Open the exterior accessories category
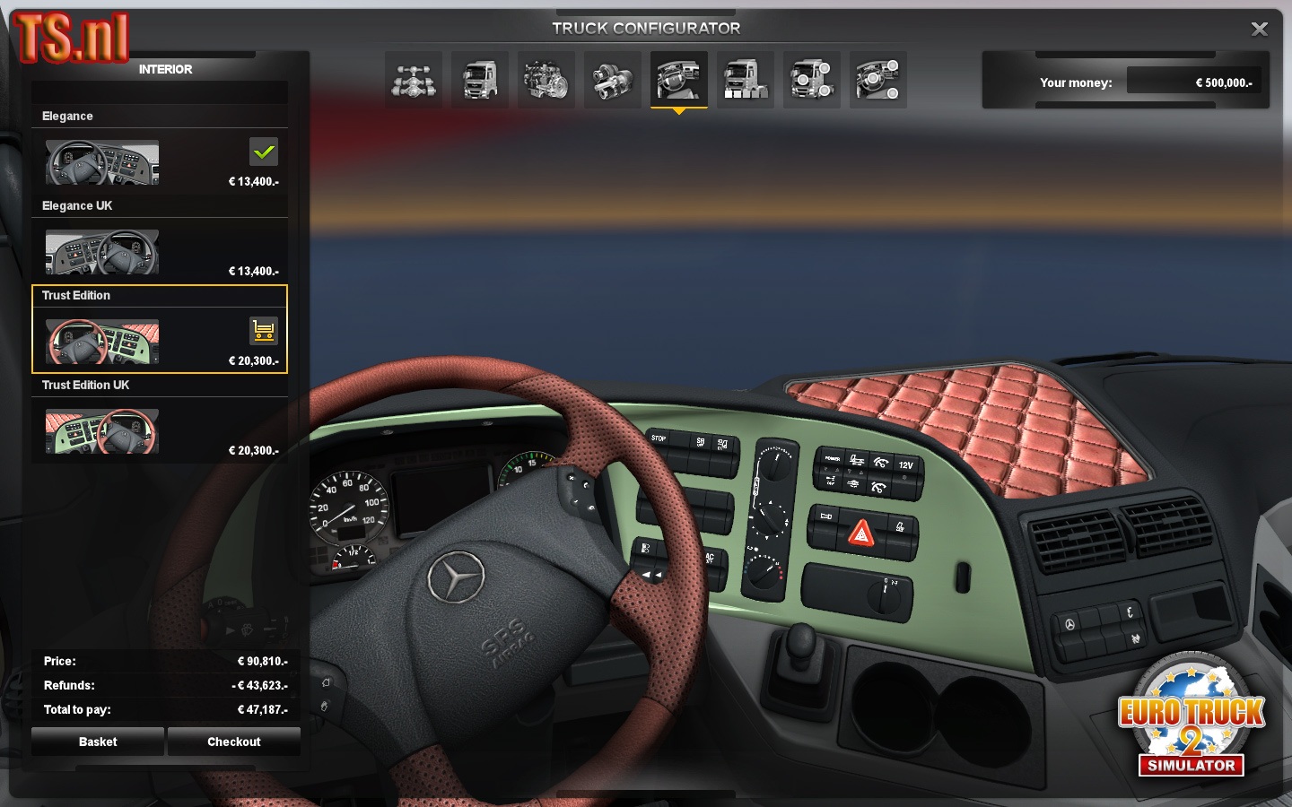The height and width of the screenshot is (807, 1292). tap(812, 80)
